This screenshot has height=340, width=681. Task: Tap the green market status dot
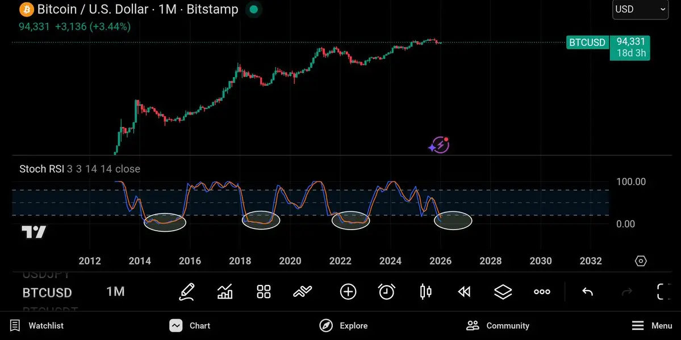coord(254,9)
